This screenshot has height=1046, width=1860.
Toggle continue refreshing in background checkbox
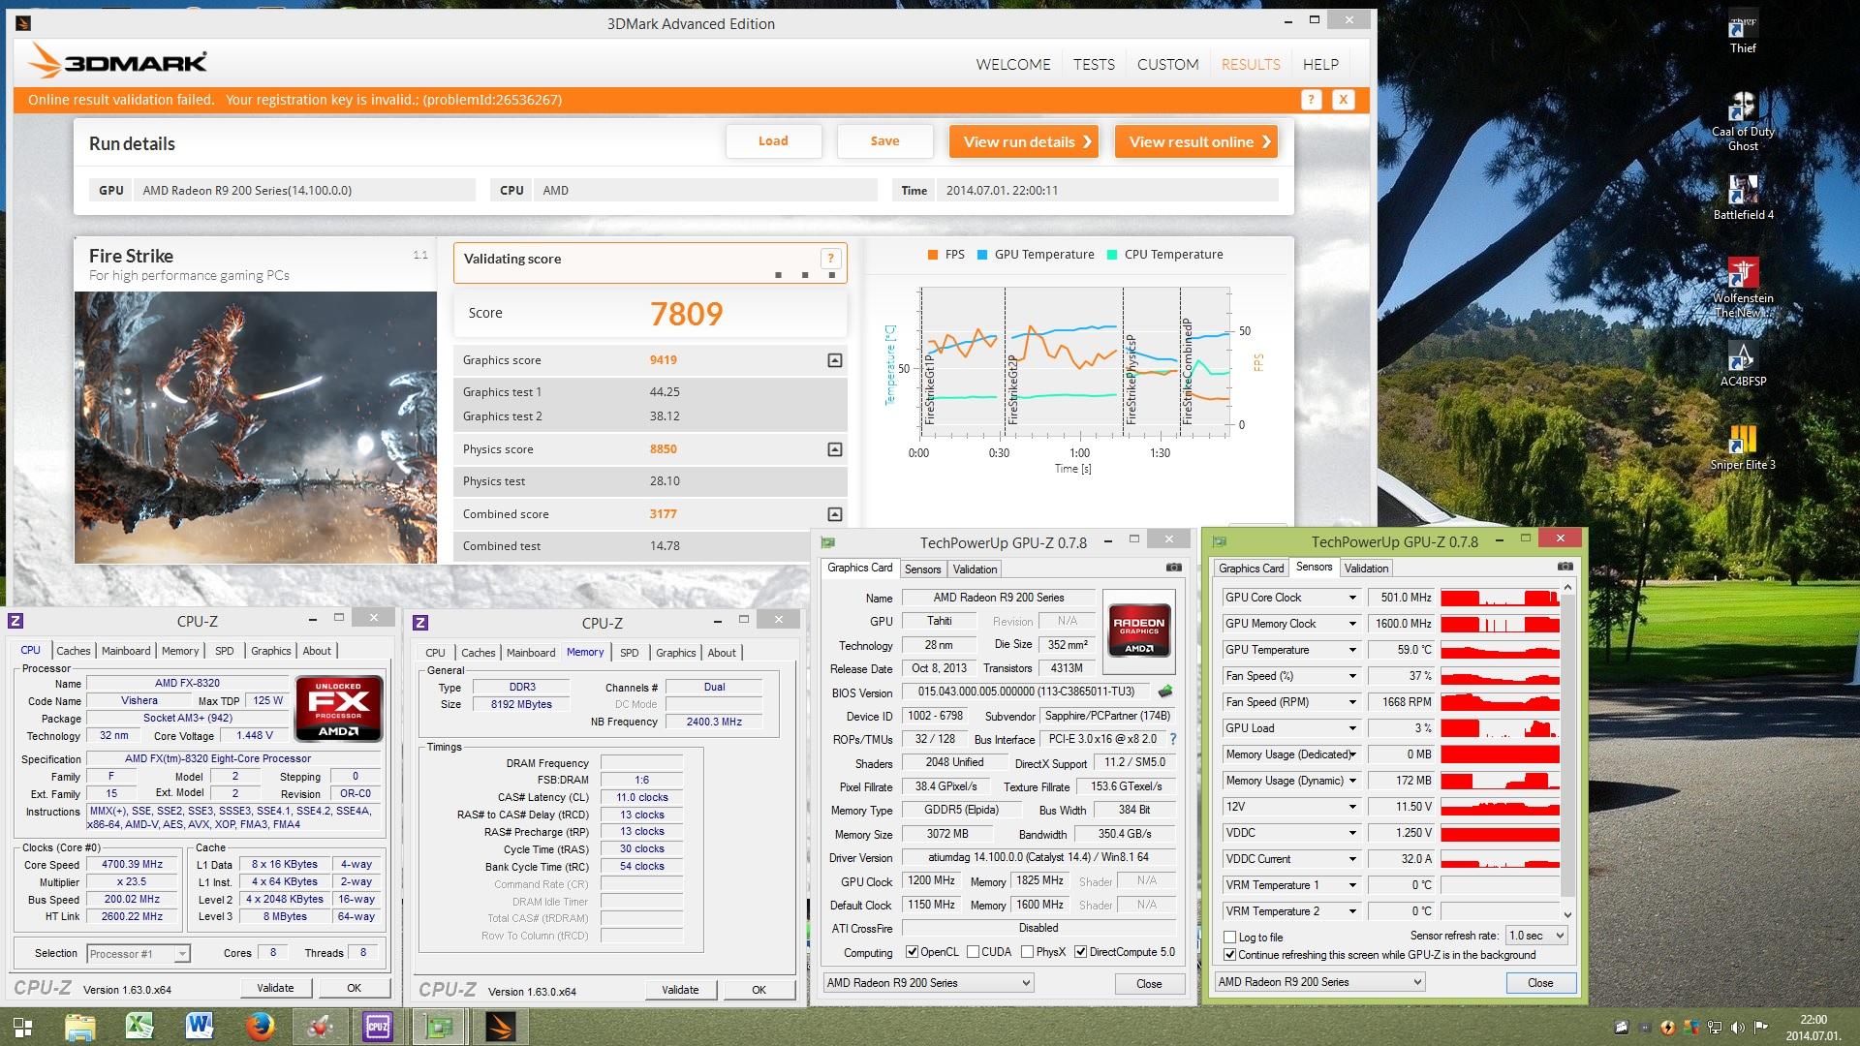point(1230,955)
